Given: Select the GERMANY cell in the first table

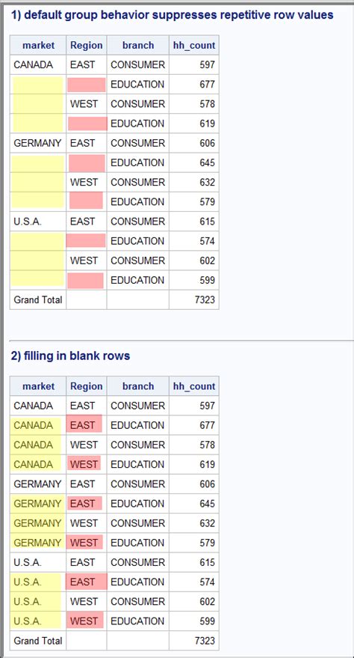Looking at the screenshot, I should pos(38,143).
